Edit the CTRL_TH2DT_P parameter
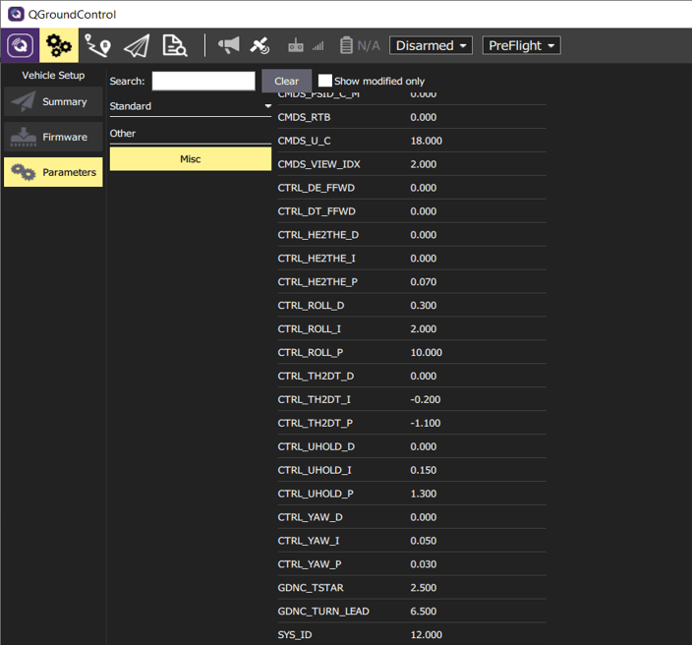This screenshot has height=645, width=692. pos(412,423)
